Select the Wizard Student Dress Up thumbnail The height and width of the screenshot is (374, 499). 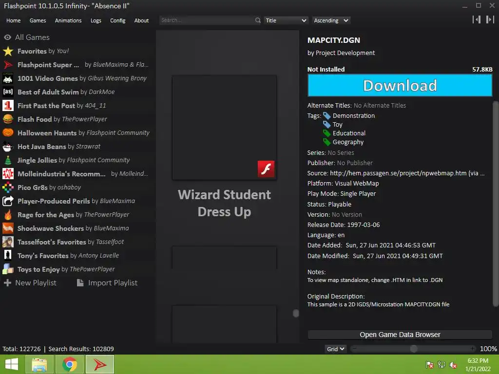tap(224, 128)
